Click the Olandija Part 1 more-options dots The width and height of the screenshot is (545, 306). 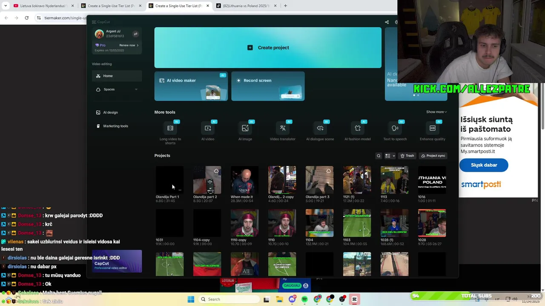tap(180, 190)
